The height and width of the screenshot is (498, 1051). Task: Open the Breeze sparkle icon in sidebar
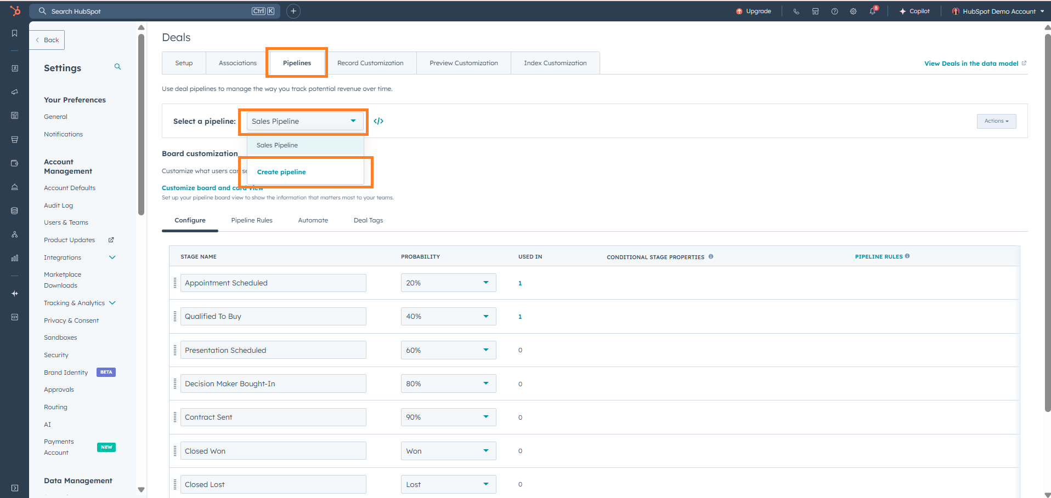tap(15, 294)
